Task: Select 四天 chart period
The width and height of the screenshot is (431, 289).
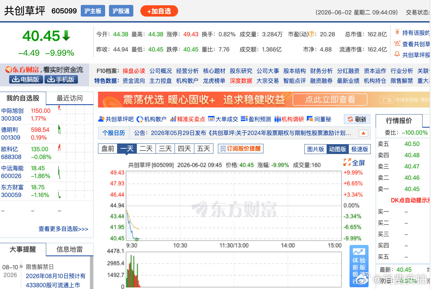Action: [184, 148]
